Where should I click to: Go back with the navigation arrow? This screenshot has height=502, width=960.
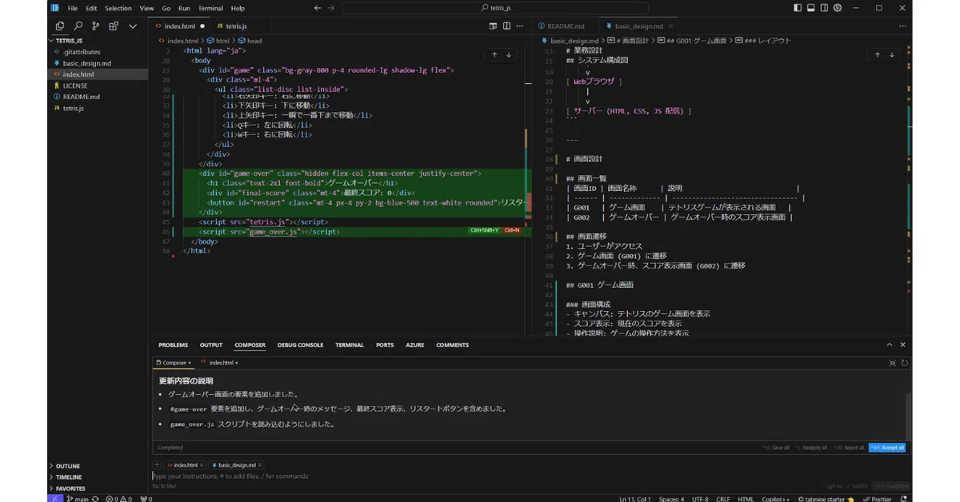pyautogui.click(x=317, y=8)
